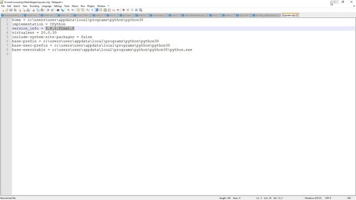Open Find with the binoculars icon
Image resolution: width=356 pixels, height=200 pixels.
[58, 10]
